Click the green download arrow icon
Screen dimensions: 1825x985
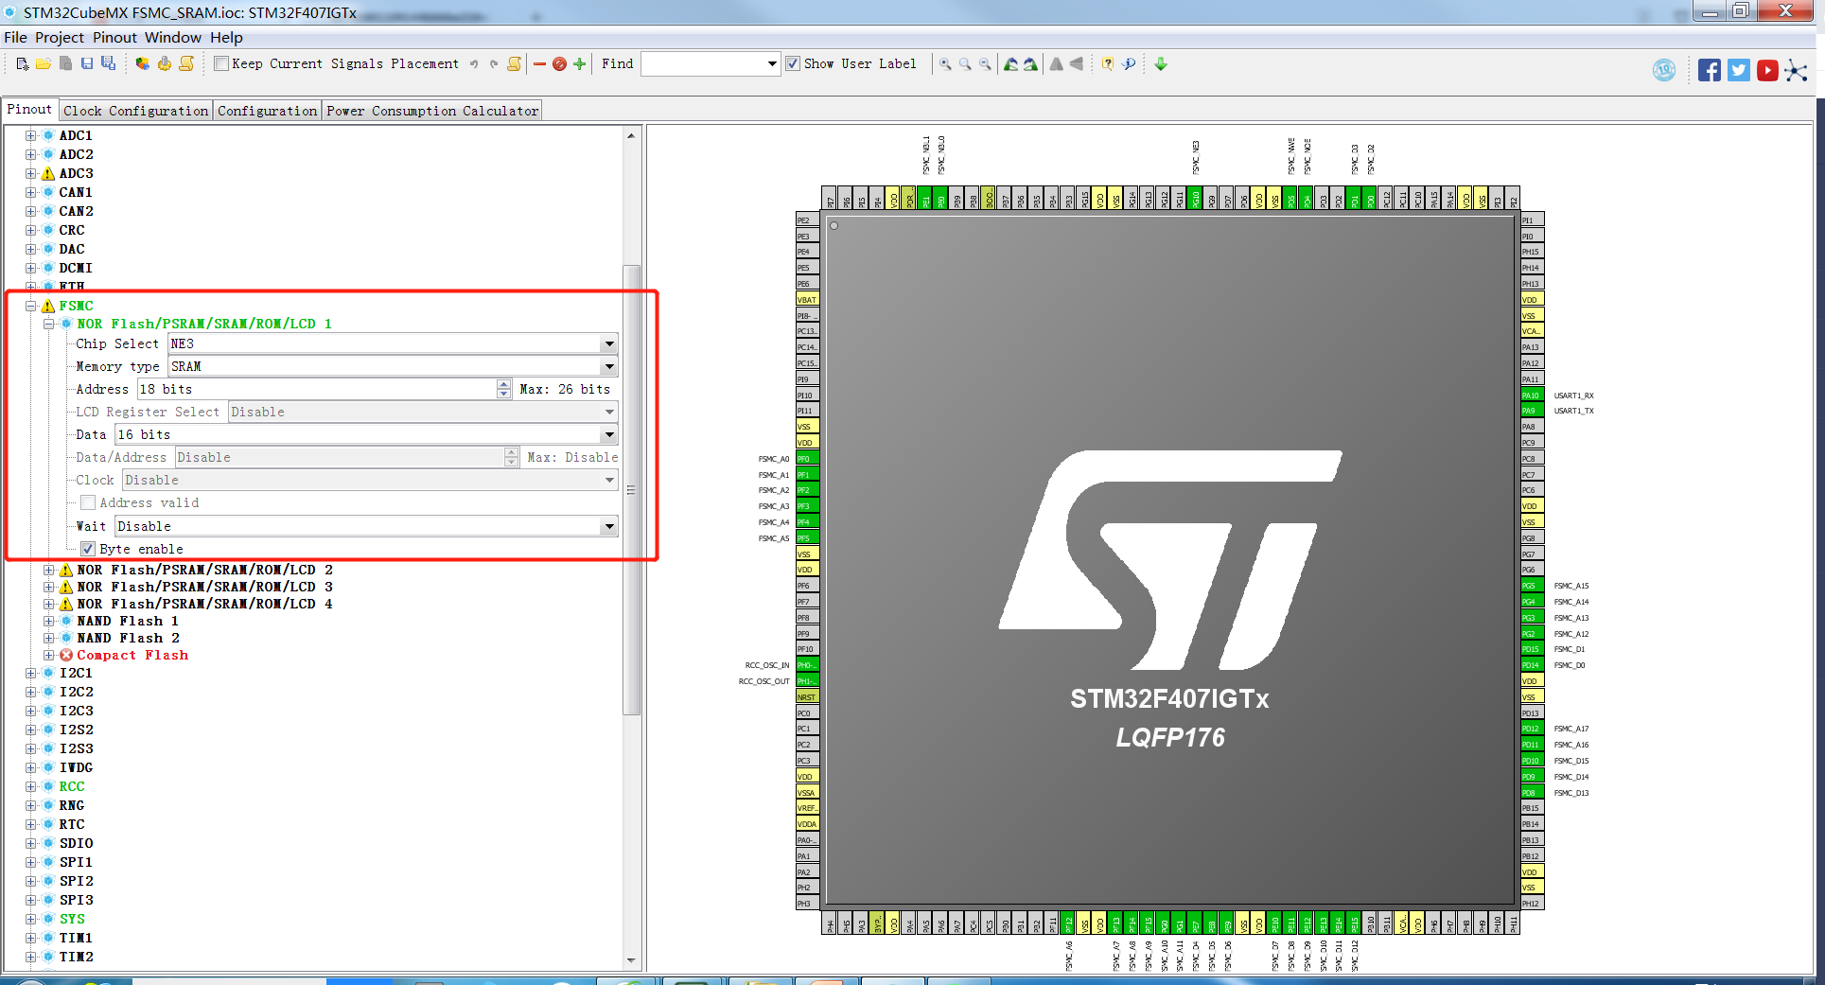(x=1161, y=64)
